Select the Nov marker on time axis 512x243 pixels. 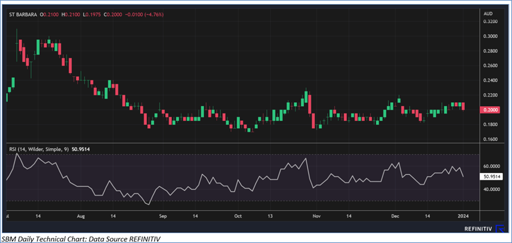coord(317,216)
